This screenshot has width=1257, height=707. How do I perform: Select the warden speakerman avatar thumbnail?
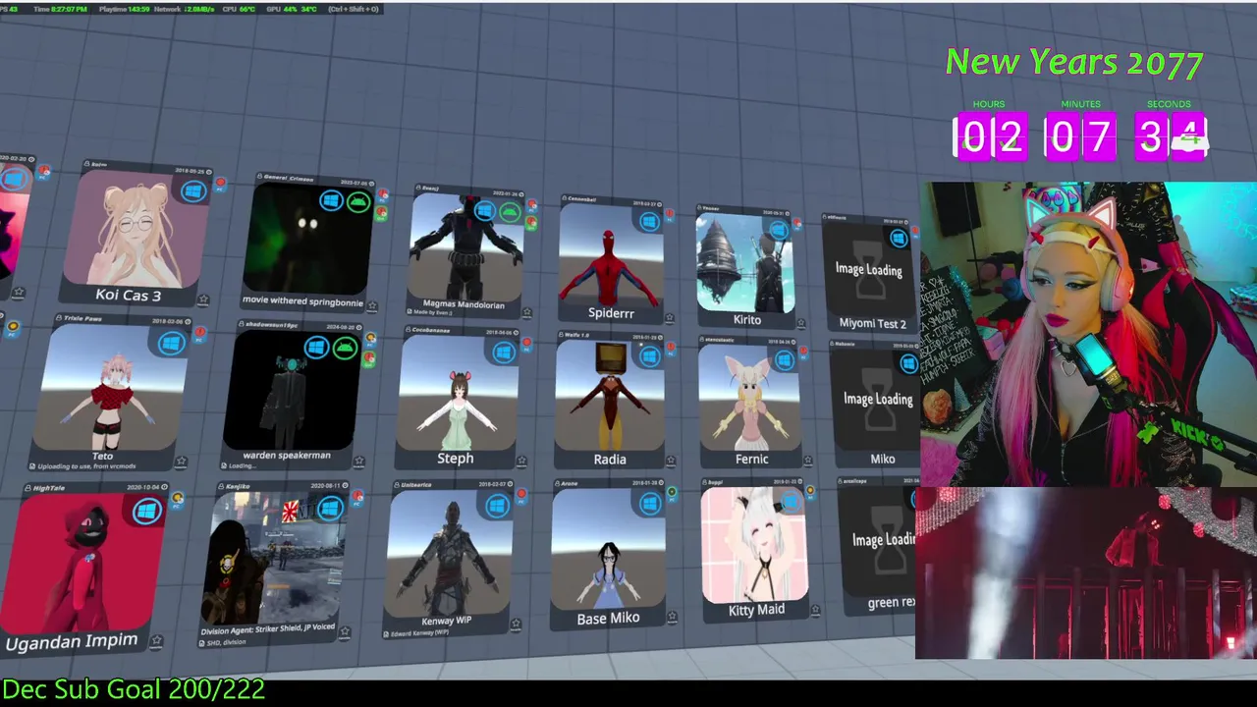(x=292, y=390)
